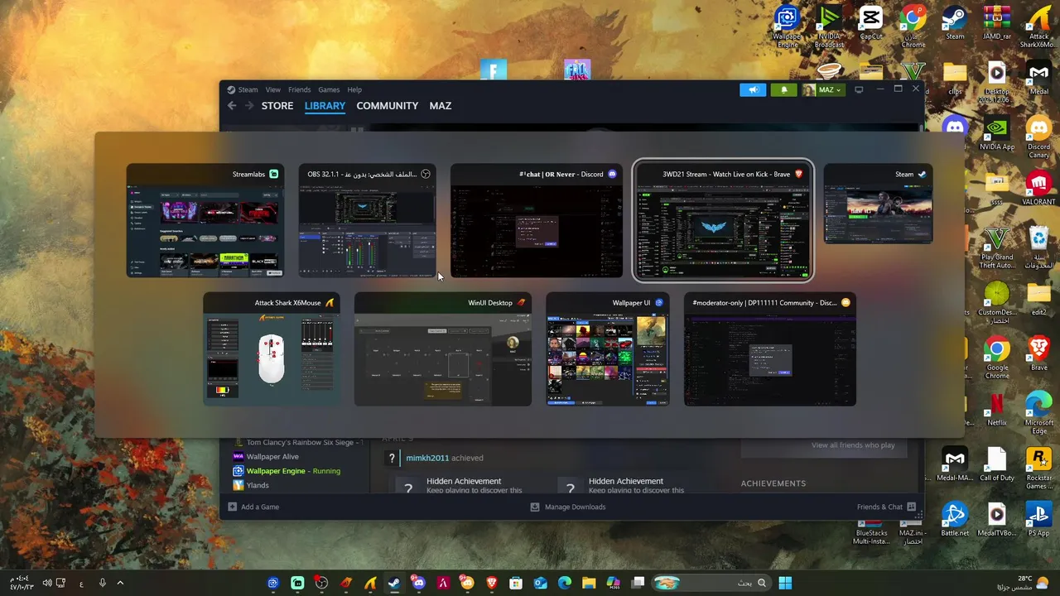This screenshot has width=1060, height=596.
Task: Open the Wallpaper UI window thumbnail
Action: point(608,349)
